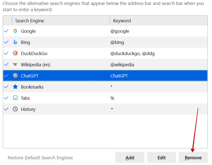The height and width of the screenshot is (165, 212).
Task: Click the DuckDuckGo logo icon
Action: pos(15,53)
